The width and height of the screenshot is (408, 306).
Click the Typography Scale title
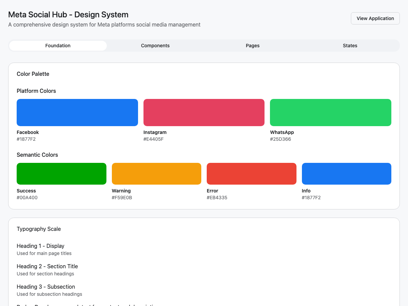click(39, 229)
